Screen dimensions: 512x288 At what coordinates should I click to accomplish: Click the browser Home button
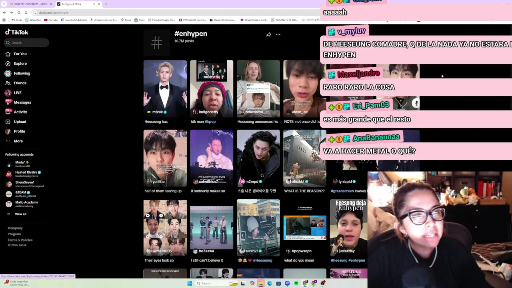point(26,12)
